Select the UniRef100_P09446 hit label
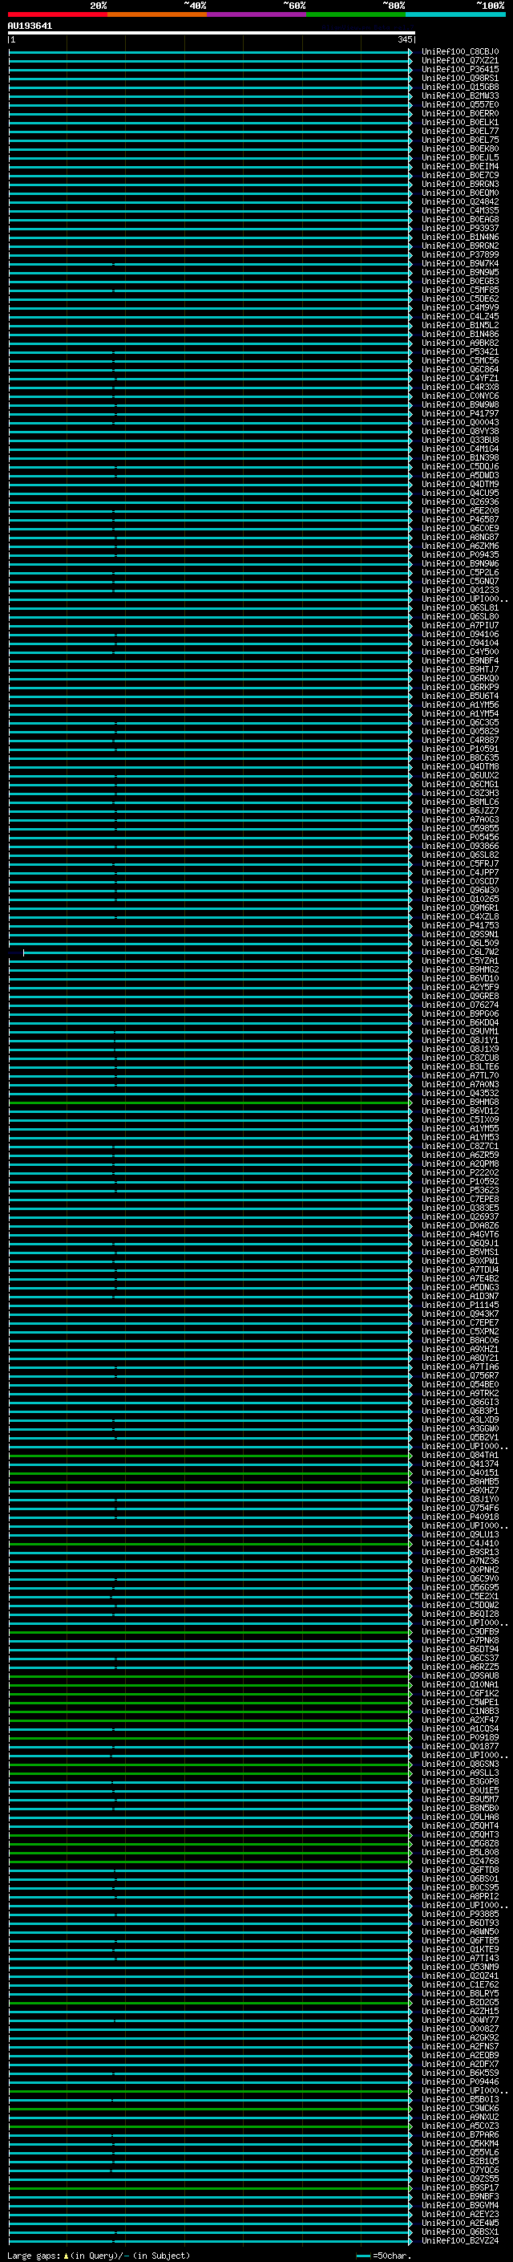 click(x=459, y=2082)
